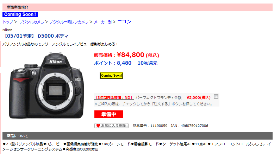The height and width of the screenshot is (154, 274).
Task: Click the ¥84,800 sale price text
Action: tap(131, 55)
